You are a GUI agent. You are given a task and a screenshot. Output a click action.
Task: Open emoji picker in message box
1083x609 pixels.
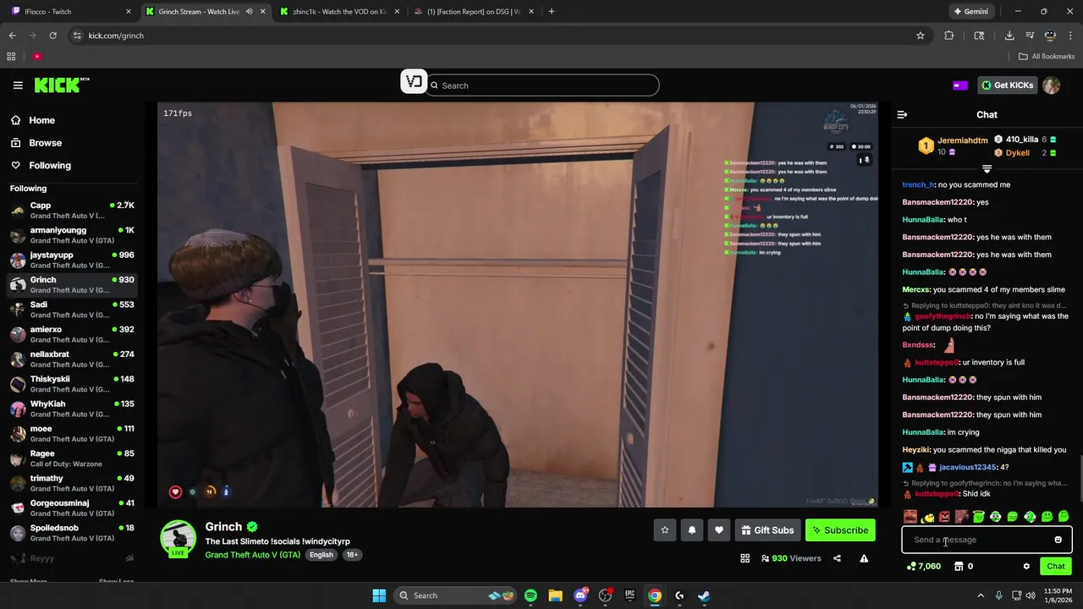pyautogui.click(x=1058, y=540)
